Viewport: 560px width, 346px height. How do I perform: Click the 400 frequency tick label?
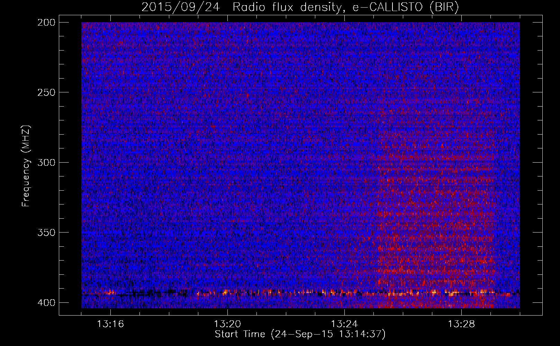[x=46, y=302]
